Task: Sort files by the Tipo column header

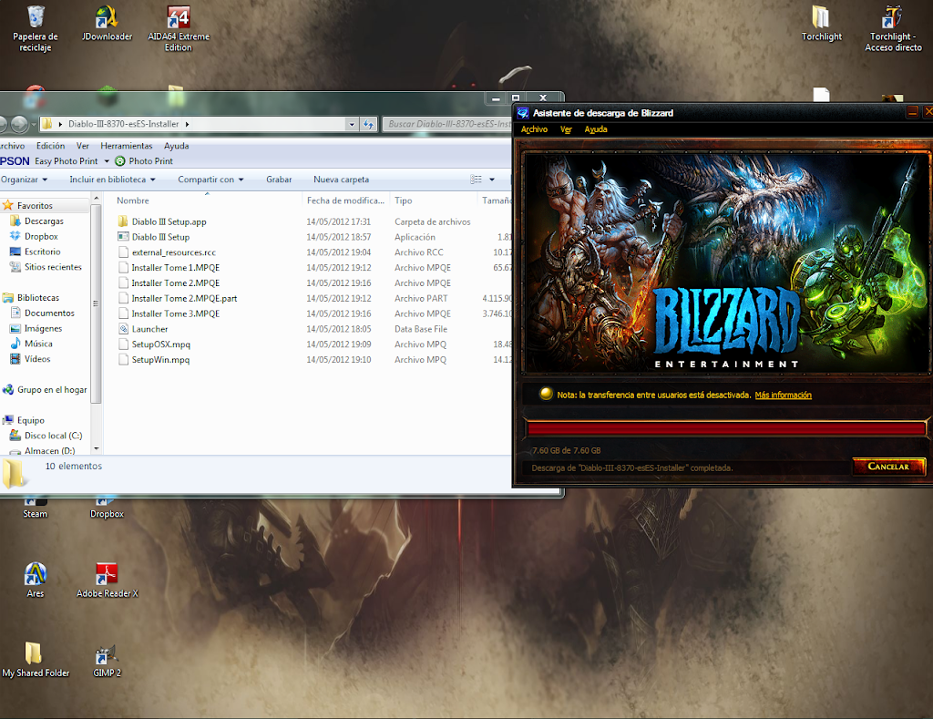Action: coord(404,200)
